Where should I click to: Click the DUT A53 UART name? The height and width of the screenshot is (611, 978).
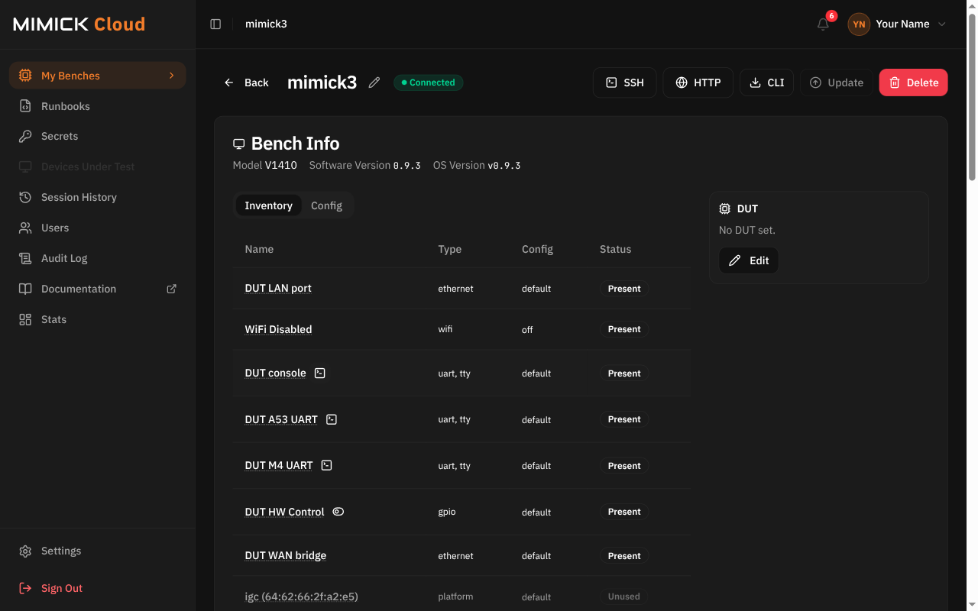pyautogui.click(x=281, y=419)
